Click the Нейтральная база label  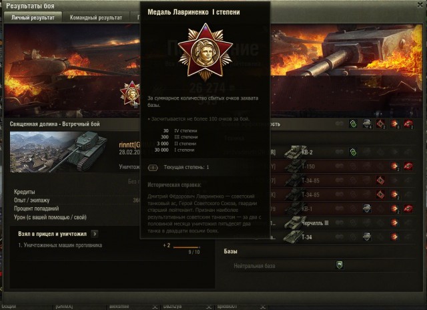[254, 265]
